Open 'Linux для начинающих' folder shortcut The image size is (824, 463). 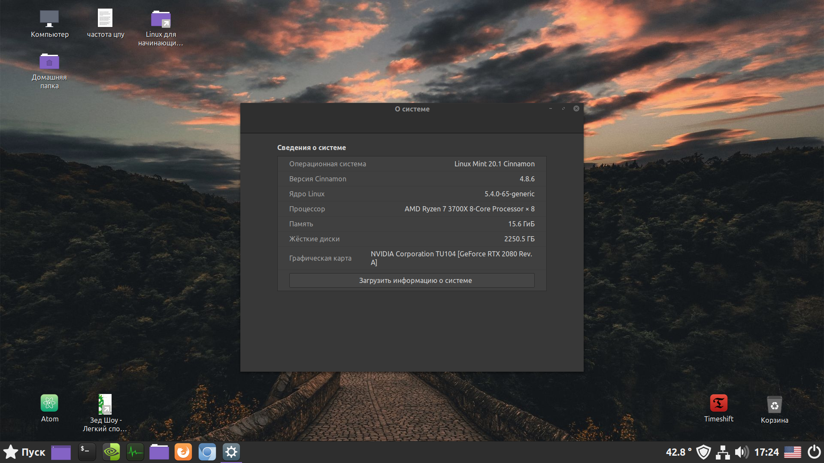[161, 19]
